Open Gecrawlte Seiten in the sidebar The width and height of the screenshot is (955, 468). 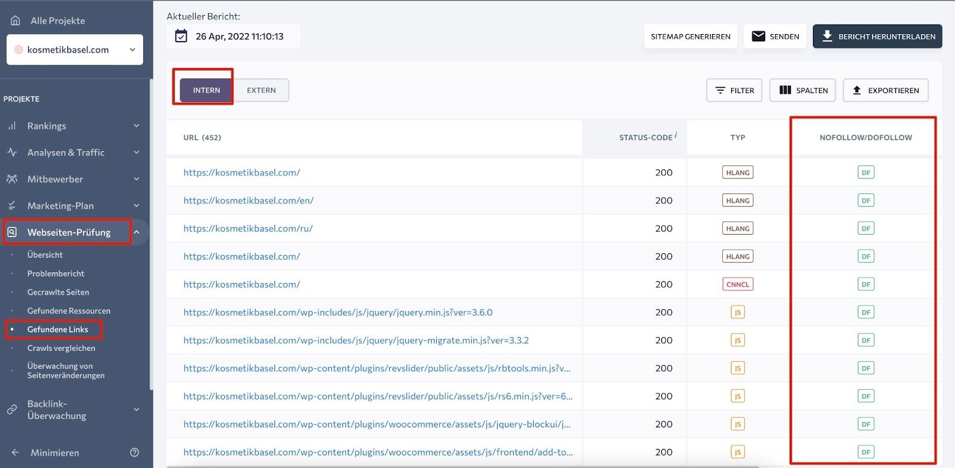tap(58, 292)
